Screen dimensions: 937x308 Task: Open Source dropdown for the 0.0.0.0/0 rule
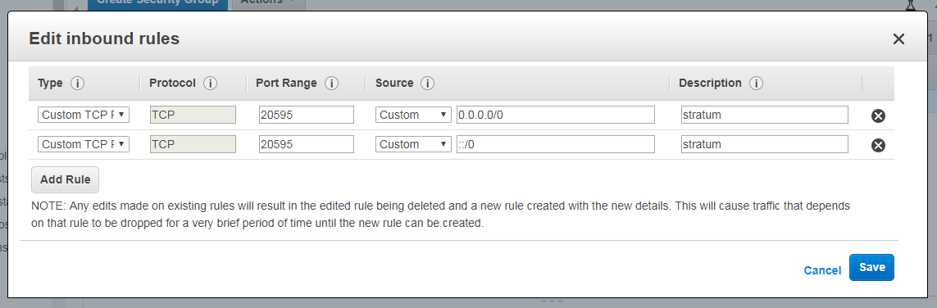click(x=413, y=115)
